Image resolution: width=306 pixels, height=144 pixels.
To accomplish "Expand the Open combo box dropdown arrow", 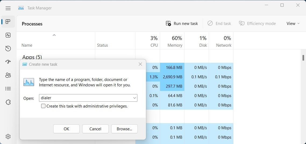I will [x=134, y=98].
